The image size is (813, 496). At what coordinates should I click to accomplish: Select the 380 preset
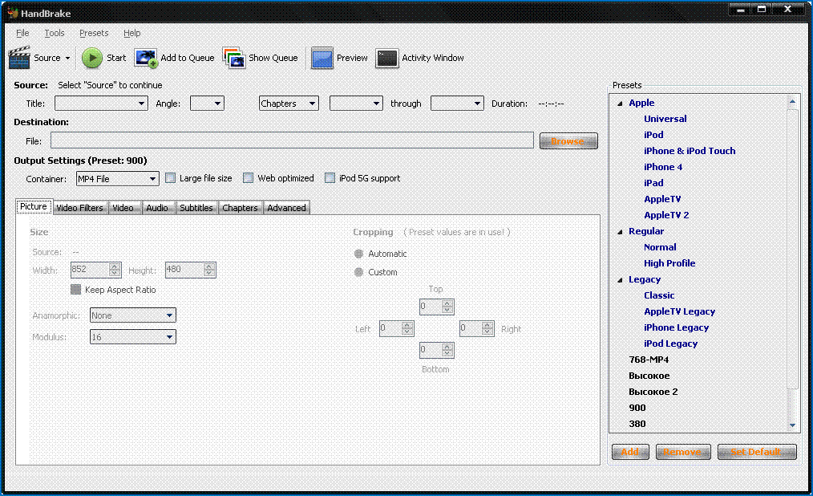637,425
